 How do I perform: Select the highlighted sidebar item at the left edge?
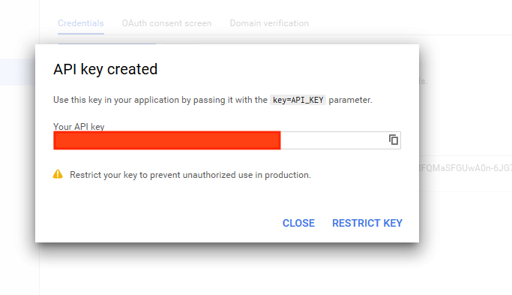click(18, 72)
